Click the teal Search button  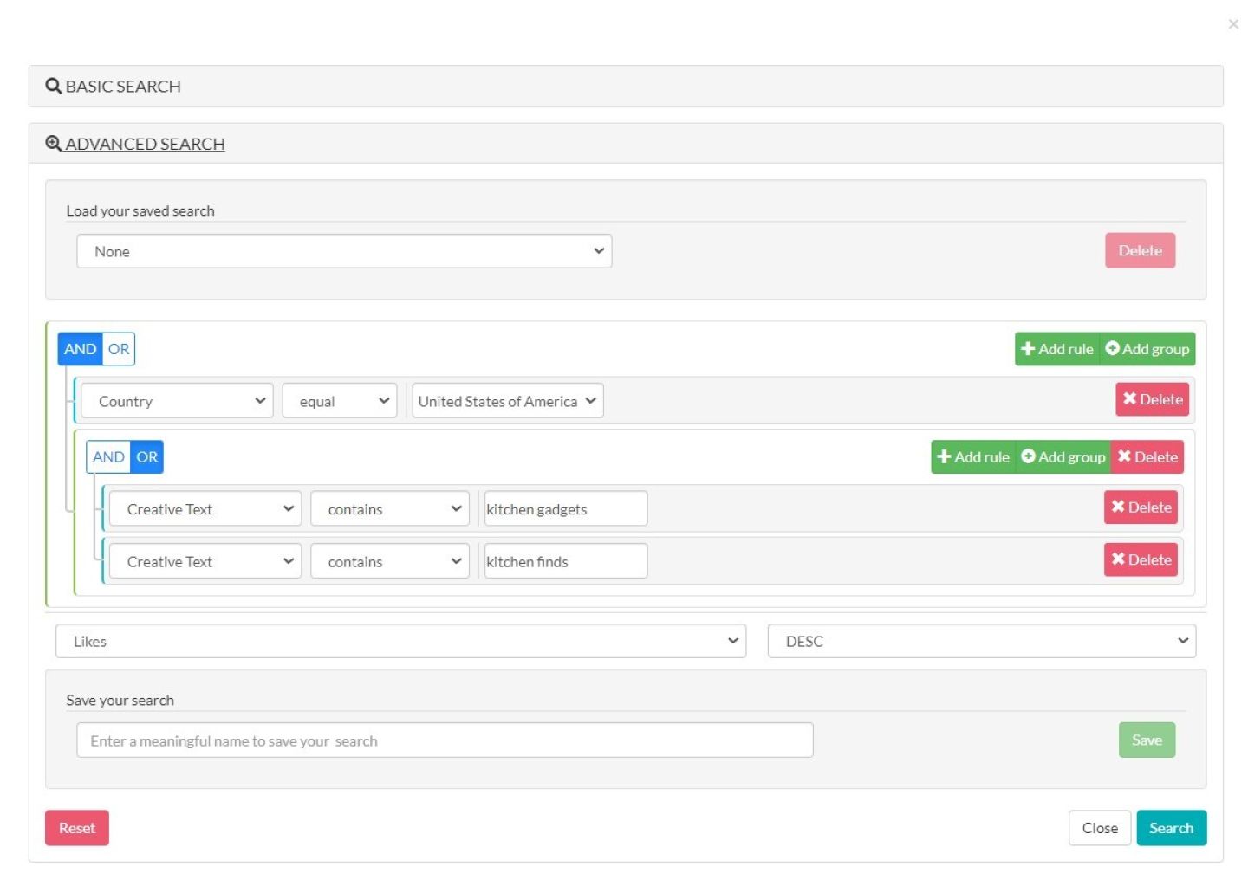click(x=1170, y=828)
